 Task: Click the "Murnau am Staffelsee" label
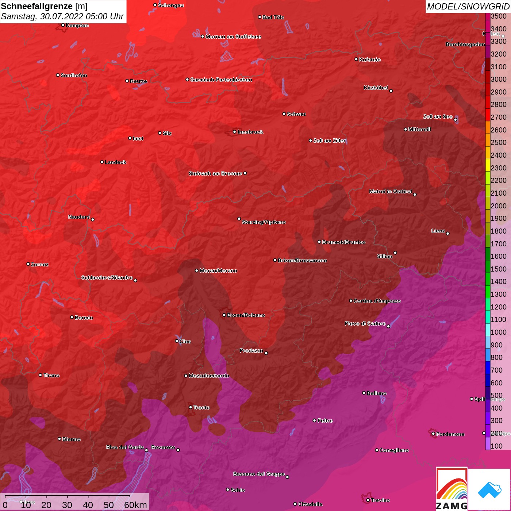pos(233,36)
